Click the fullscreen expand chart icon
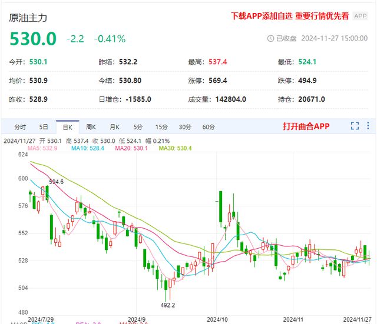The image size is (377, 324). pos(355,126)
